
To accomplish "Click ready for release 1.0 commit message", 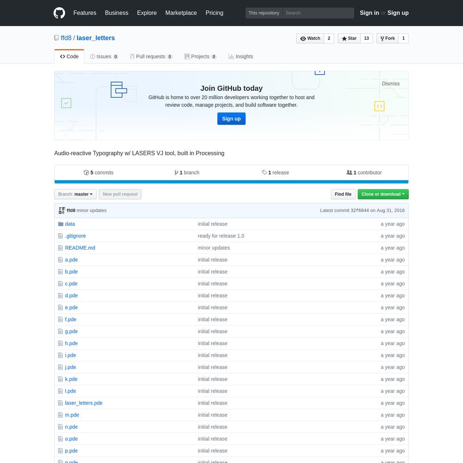I will (x=221, y=236).
